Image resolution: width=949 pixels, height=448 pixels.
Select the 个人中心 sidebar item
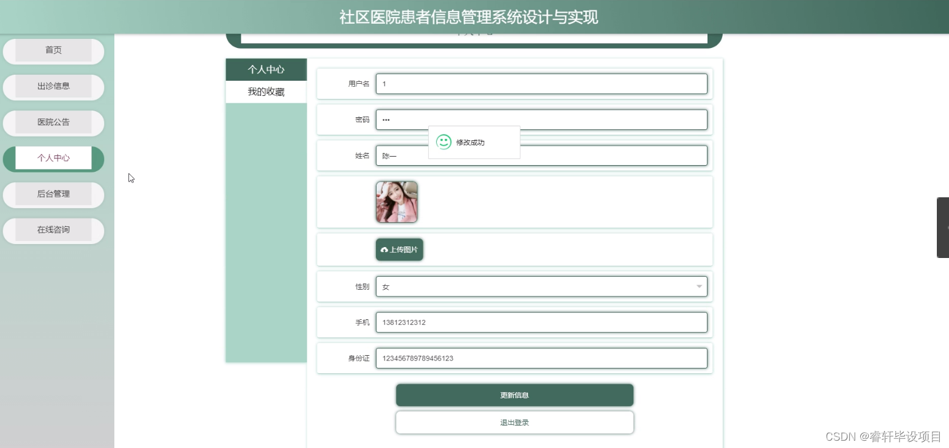(x=53, y=158)
